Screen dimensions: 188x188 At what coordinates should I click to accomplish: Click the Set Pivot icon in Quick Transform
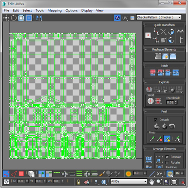coord(148,35)
